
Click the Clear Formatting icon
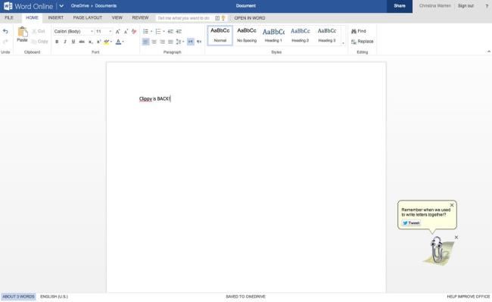click(x=134, y=31)
